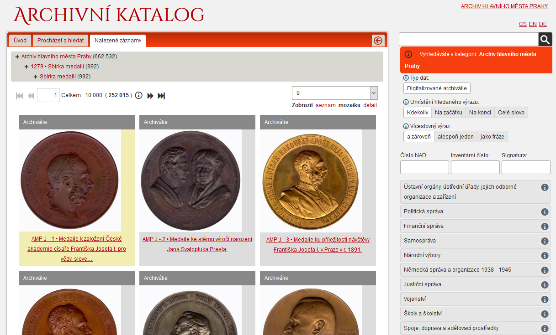This screenshot has height=335, width=556.
Task: Switch language to DE
Action: [543, 24]
